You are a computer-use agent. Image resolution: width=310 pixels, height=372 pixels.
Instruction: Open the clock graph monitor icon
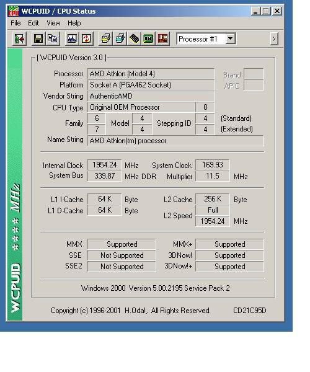pos(72,38)
